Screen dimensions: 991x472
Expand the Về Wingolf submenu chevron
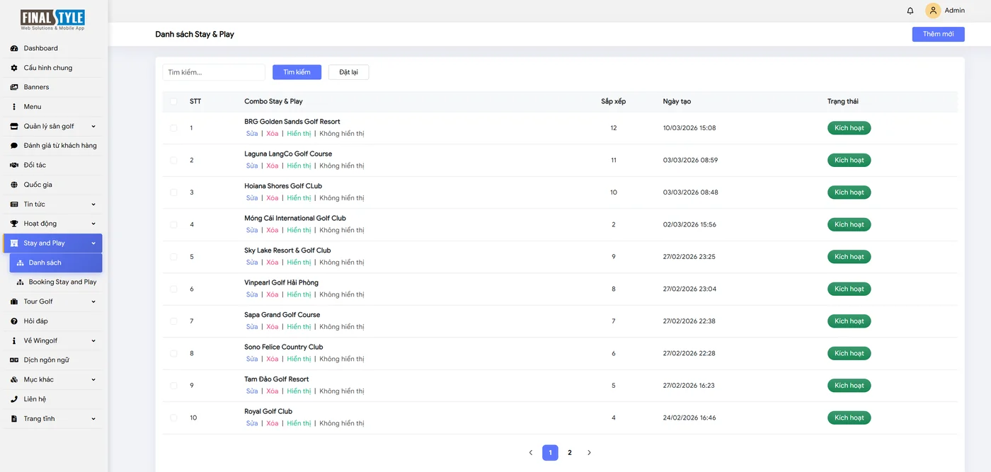[x=93, y=340]
